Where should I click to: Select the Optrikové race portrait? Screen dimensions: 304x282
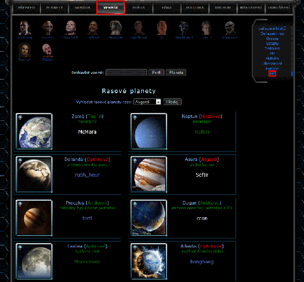[138, 27]
